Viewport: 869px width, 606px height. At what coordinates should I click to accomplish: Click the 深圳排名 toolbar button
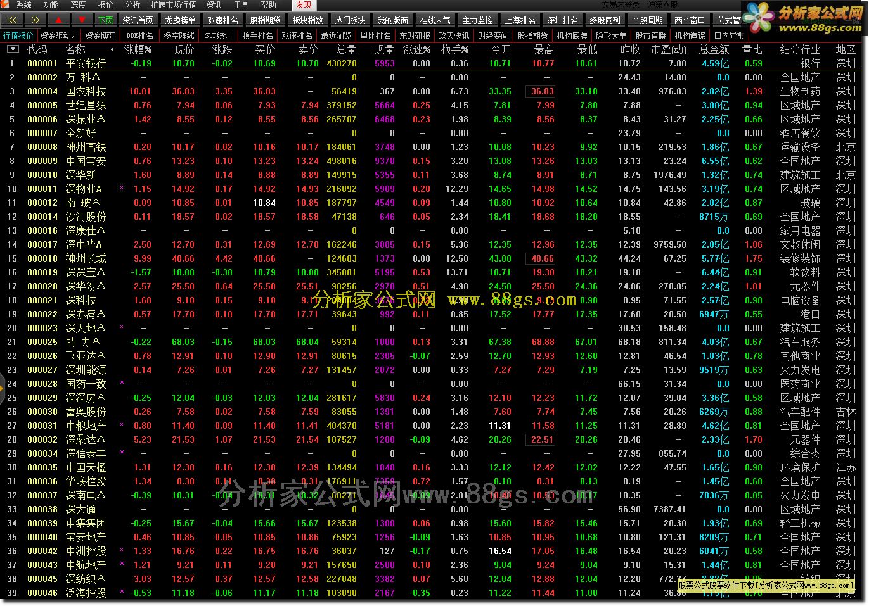pos(563,20)
